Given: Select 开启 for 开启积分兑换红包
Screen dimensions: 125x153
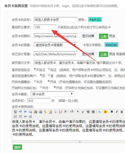Looking at the screenshot, I should 55,87.
